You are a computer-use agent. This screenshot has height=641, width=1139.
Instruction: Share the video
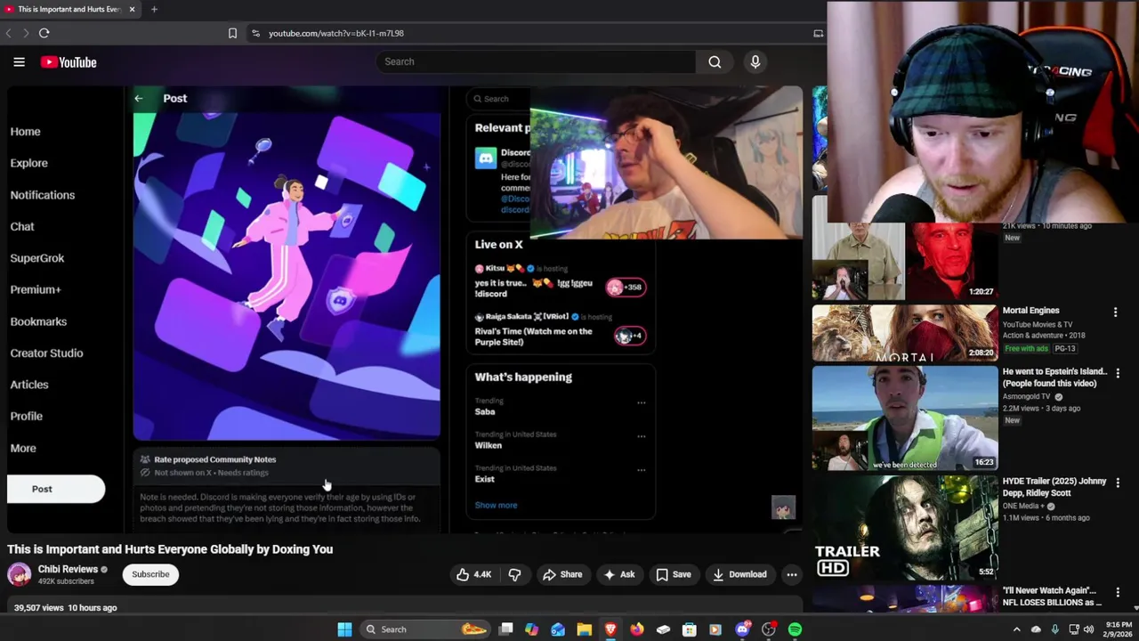coord(562,574)
